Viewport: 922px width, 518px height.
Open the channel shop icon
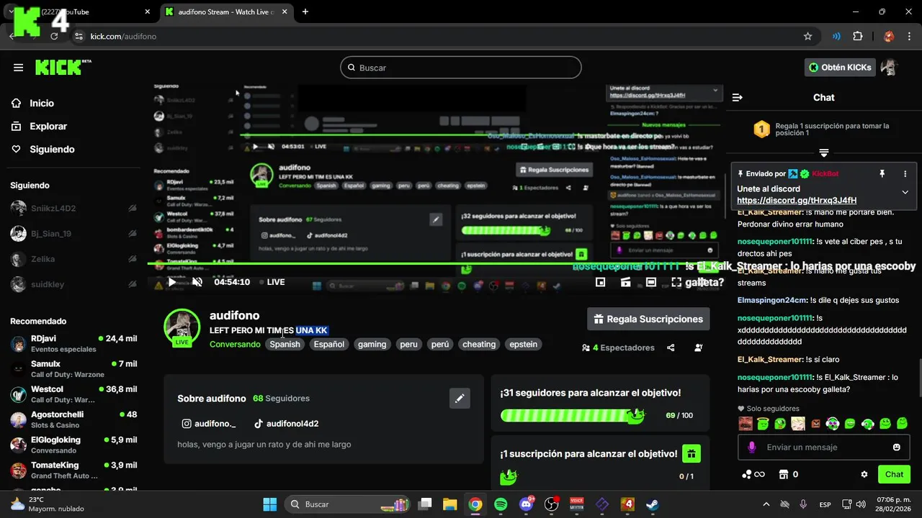[784, 475]
